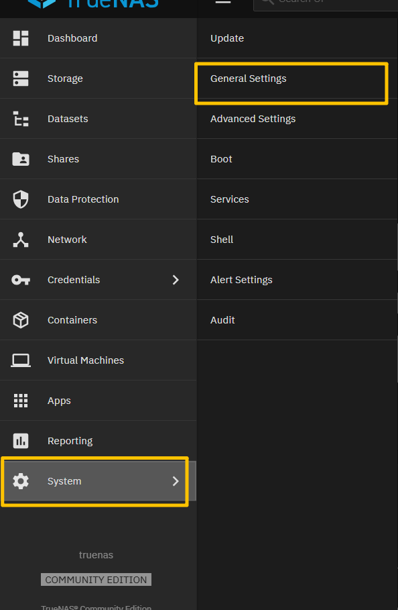Focus the search input field
Image resolution: width=398 pixels, height=610 pixels.
[x=326, y=5]
